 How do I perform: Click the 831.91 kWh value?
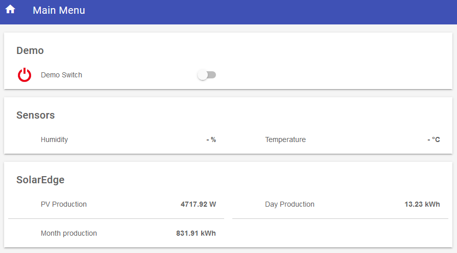[x=196, y=233]
